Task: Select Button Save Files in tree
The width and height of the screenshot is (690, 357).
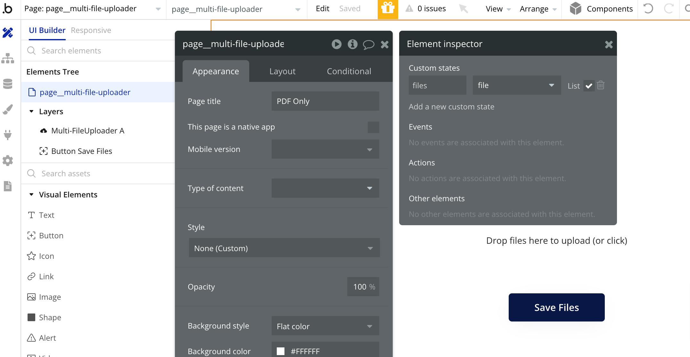Action: tap(82, 151)
